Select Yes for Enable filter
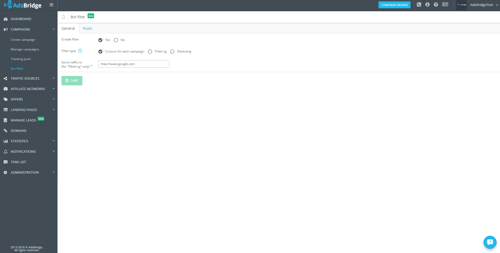 click(100, 40)
